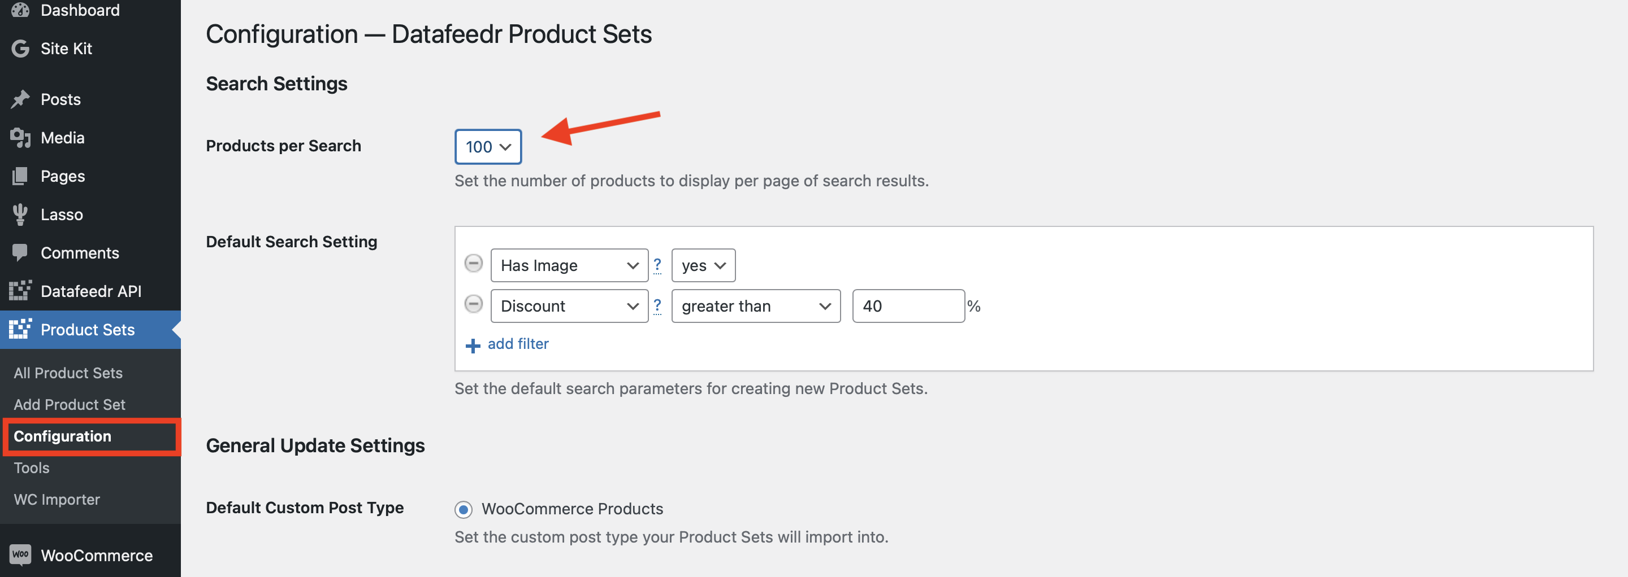Viewport: 1628px width, 577px height.
Task: Click the Default Search Setting label
Action: point(291,242)
